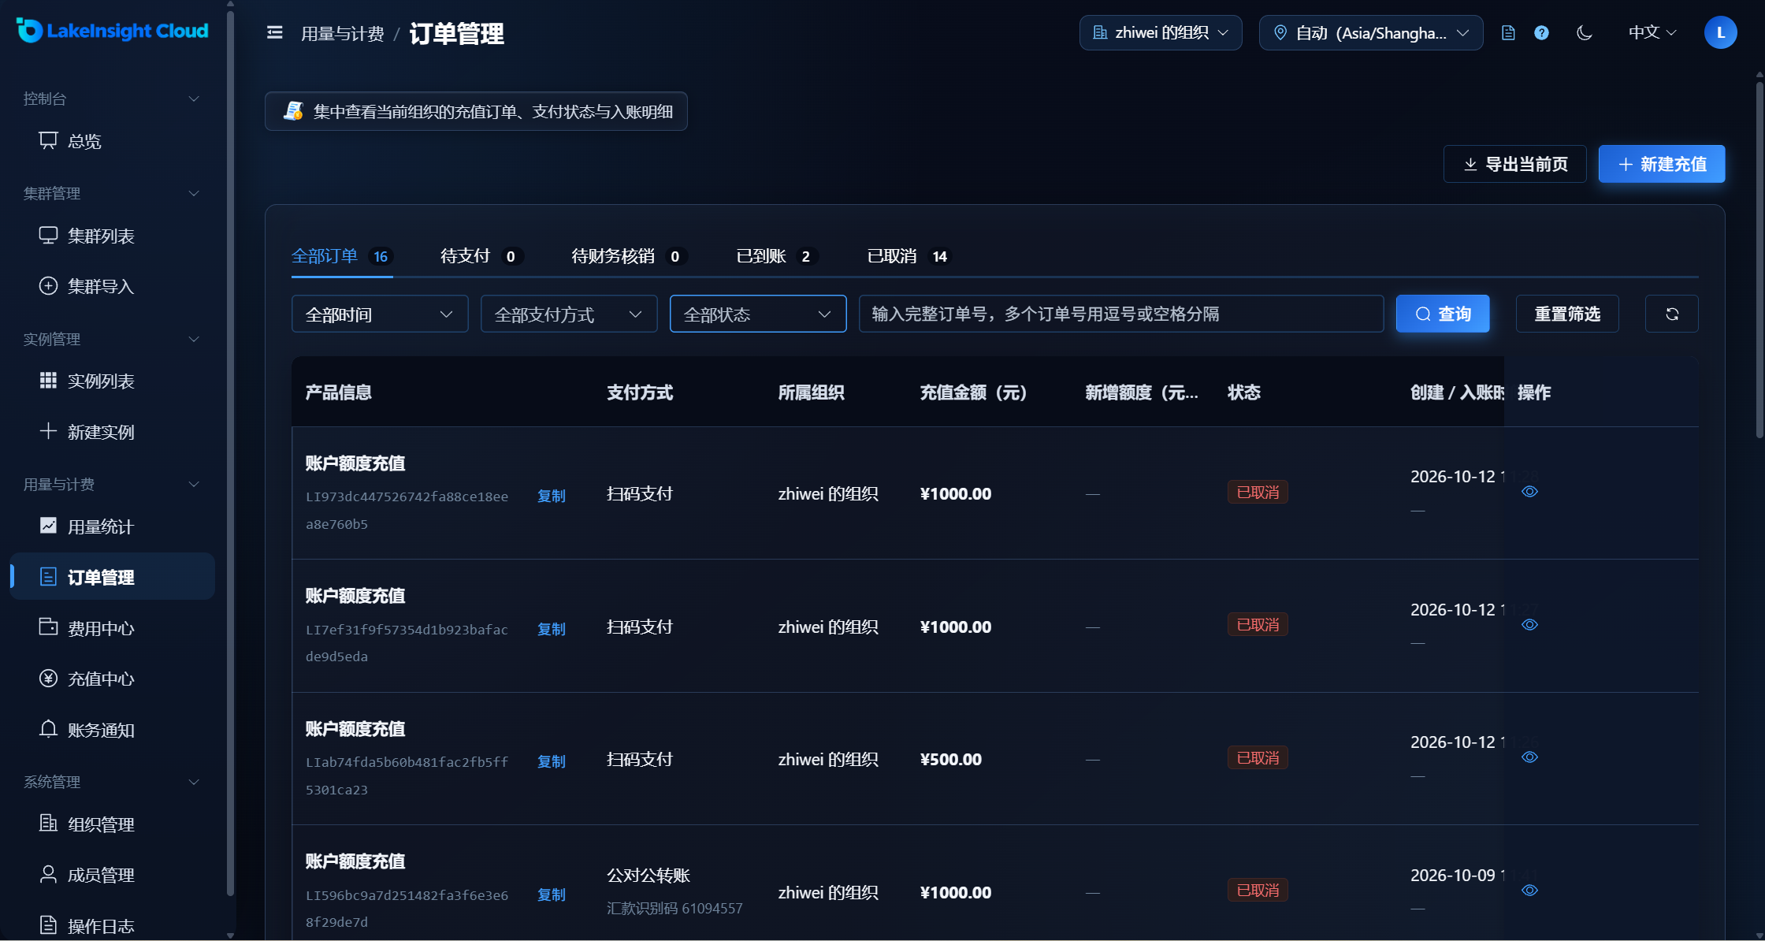Open the 全部支付方式 filter dropdown
Viewport: 1765px width, 941px height.
[569, 314]
